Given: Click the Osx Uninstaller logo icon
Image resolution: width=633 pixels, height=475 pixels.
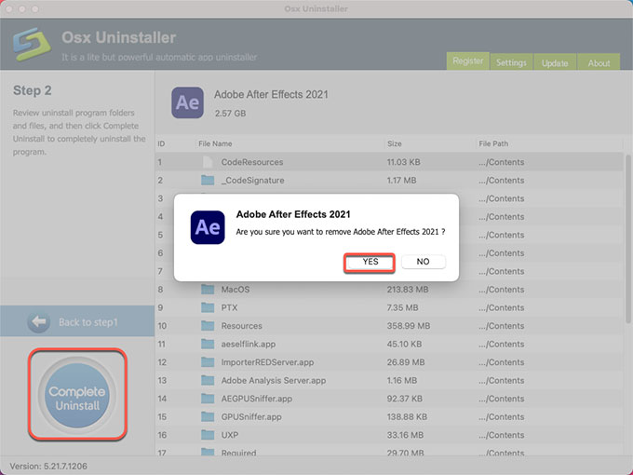Looking at the screenshot, I should point(32,44).
